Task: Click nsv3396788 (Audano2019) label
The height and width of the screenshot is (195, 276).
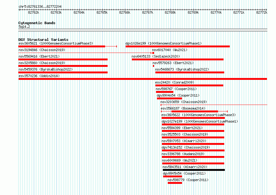Action: [x=183, y=154]
